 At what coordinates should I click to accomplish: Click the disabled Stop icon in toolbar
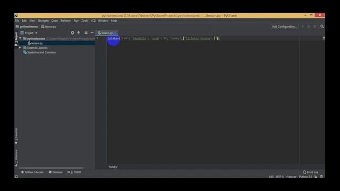coord(314,27)
